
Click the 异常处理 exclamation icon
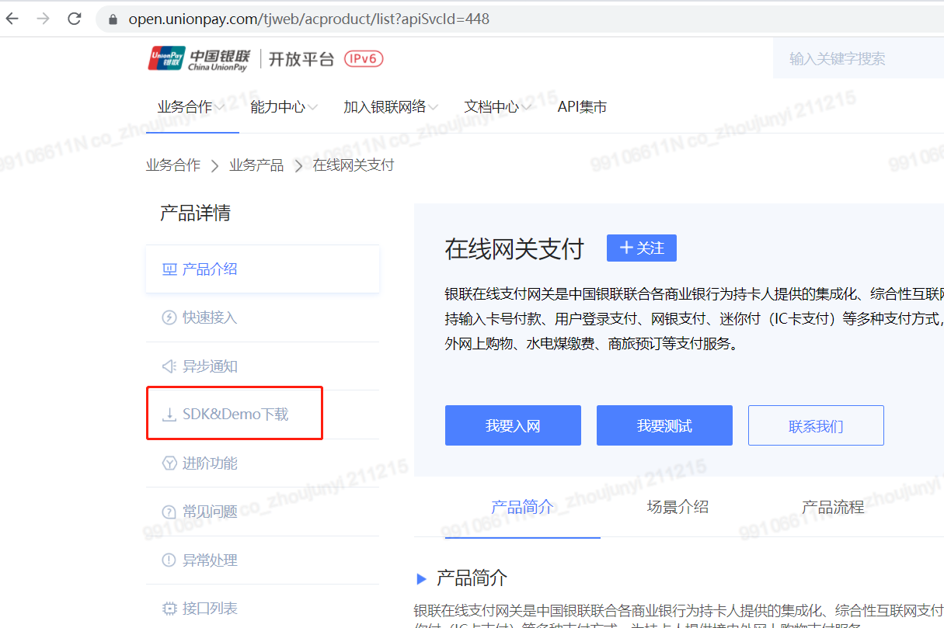click(169, 560)
